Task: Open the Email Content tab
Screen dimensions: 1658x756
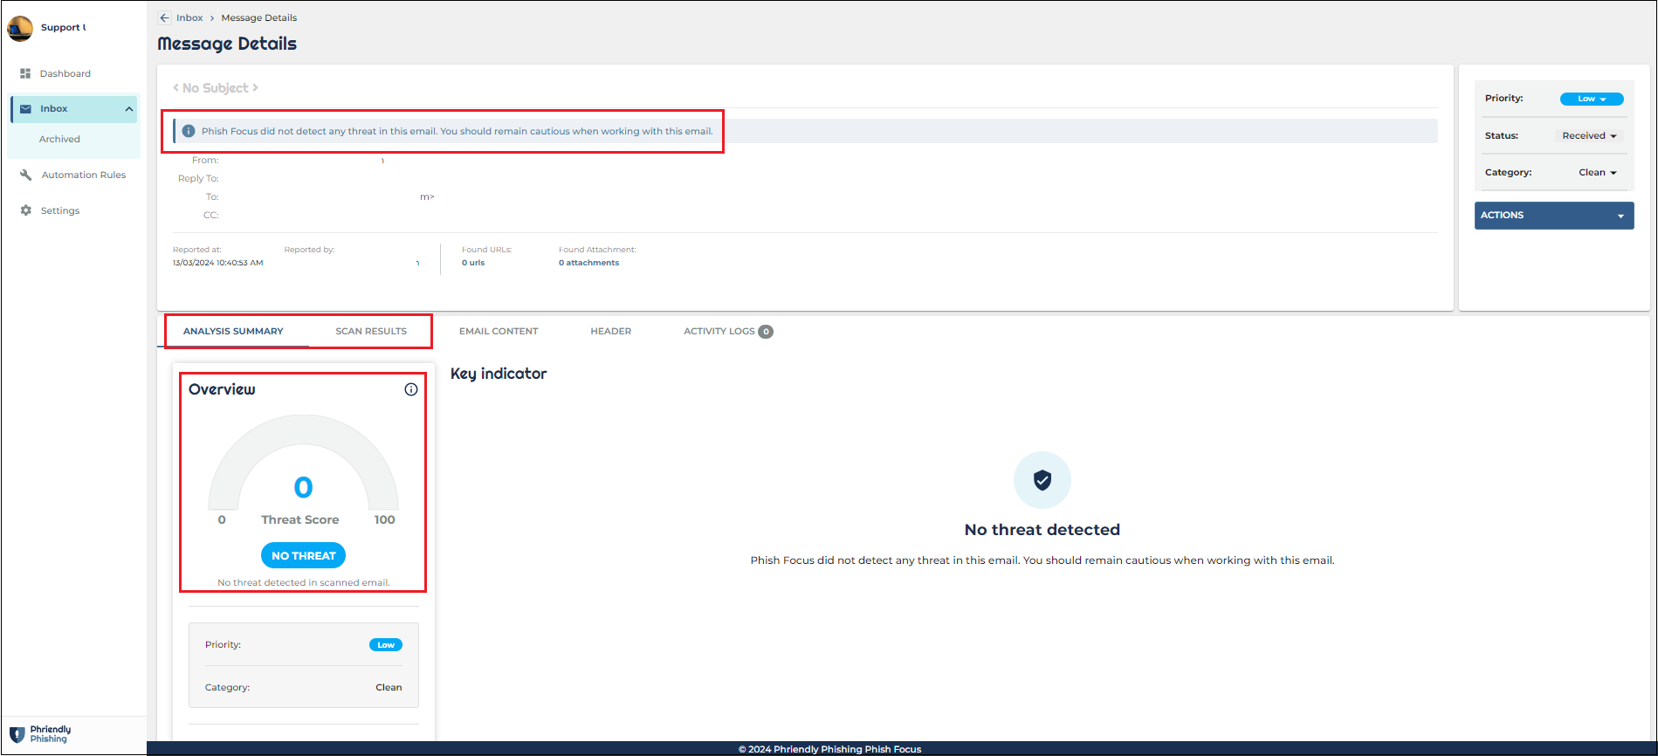Action: [499, 332]
